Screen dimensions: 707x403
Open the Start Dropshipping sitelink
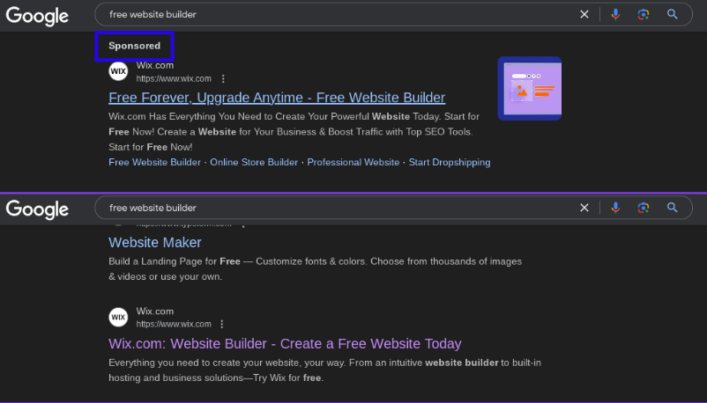tap(450, 162)
